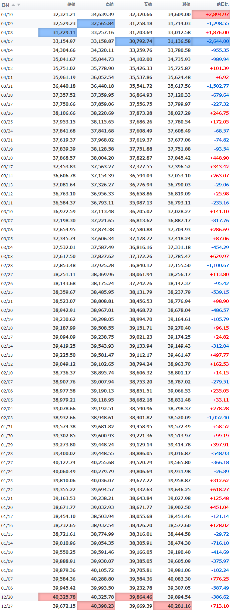Select the 03/11 low 35,987.13
Screen dimensions: 230x610
coord(141,203)
